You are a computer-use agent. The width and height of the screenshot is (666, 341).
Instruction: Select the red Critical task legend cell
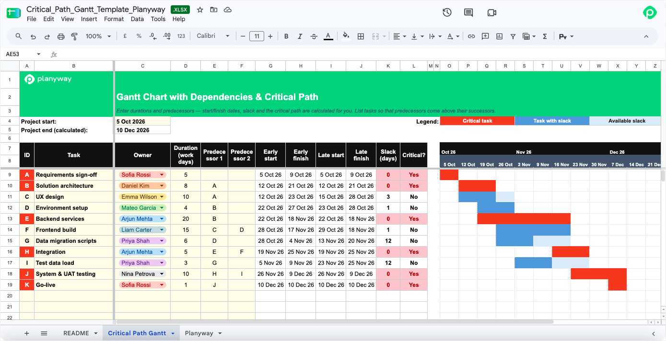(x=477, y=121)
